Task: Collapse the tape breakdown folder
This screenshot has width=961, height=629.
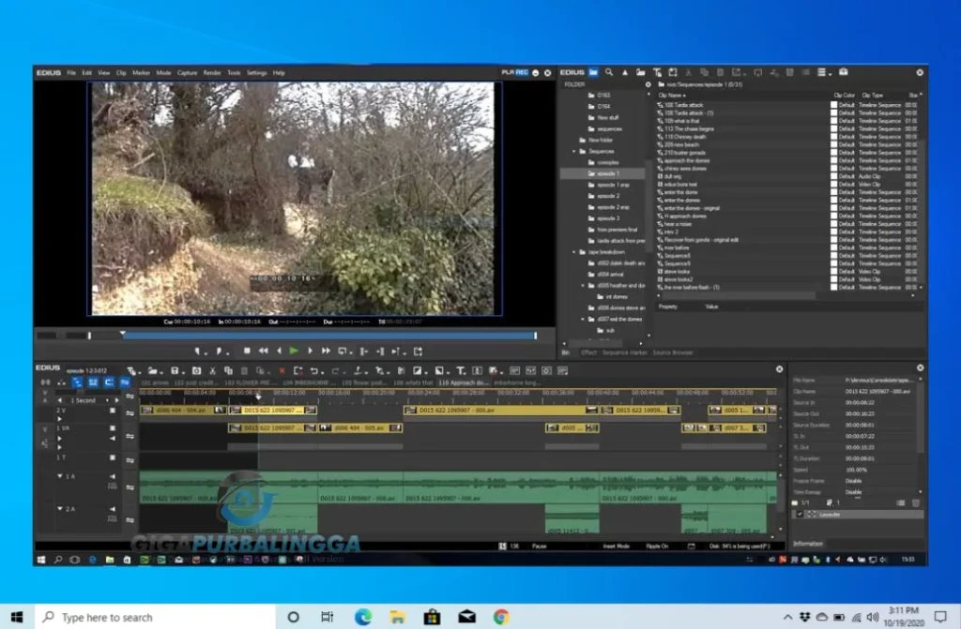Action: 574,252
